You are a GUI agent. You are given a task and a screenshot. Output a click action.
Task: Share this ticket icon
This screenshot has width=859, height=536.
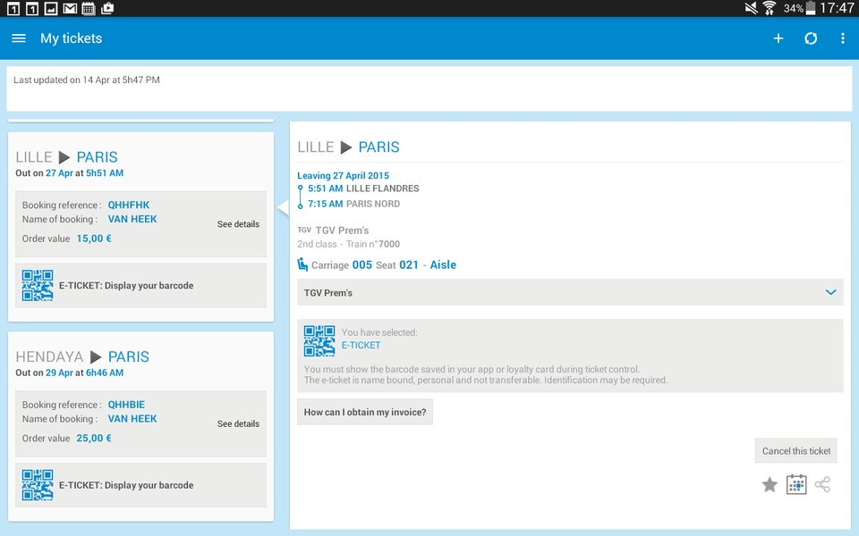point(823,484)
